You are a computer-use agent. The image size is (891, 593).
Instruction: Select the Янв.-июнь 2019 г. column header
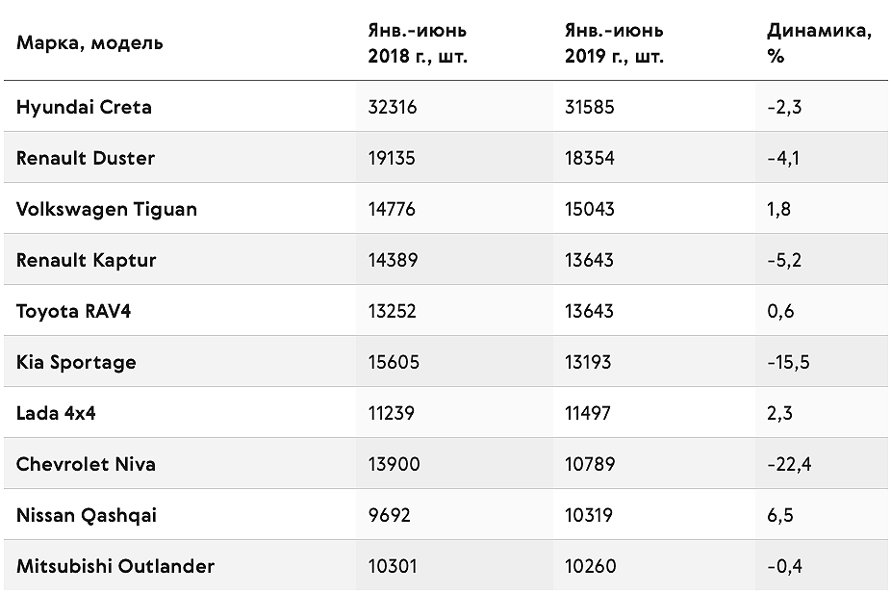614,42
